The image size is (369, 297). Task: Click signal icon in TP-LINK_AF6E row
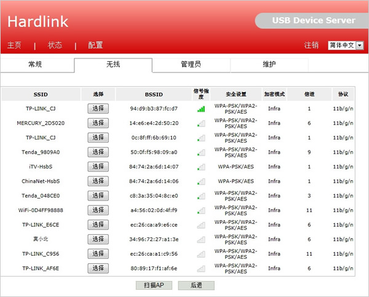point(201,269)
